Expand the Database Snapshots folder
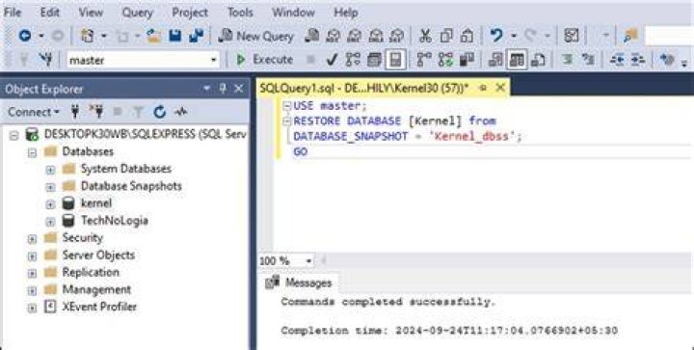Image resolution: width=694 pixels, height=350 pixels. click(50, 187)
